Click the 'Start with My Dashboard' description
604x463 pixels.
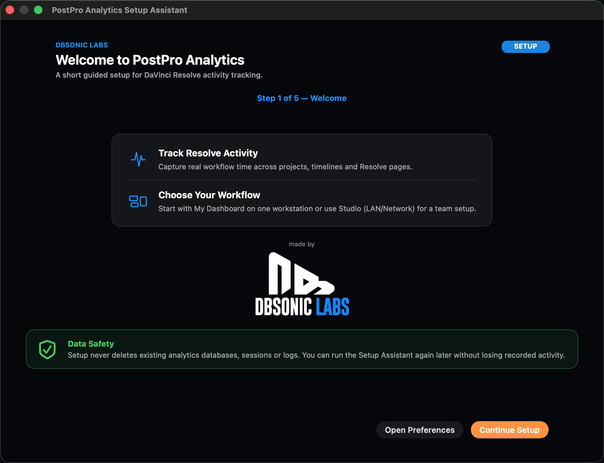(317, 208)
